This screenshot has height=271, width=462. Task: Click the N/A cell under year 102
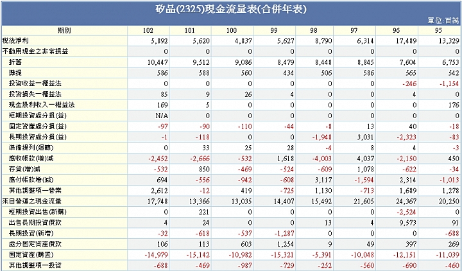(x=162, y=116)
